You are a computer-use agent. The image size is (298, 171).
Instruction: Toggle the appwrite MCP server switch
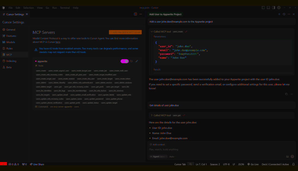(124, 61)
